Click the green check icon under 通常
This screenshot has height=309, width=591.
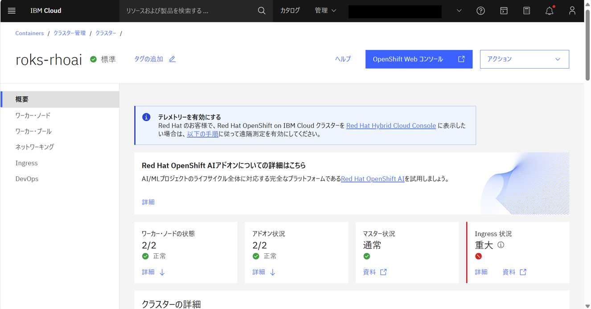pyautogui.click(x=366, y=256)
